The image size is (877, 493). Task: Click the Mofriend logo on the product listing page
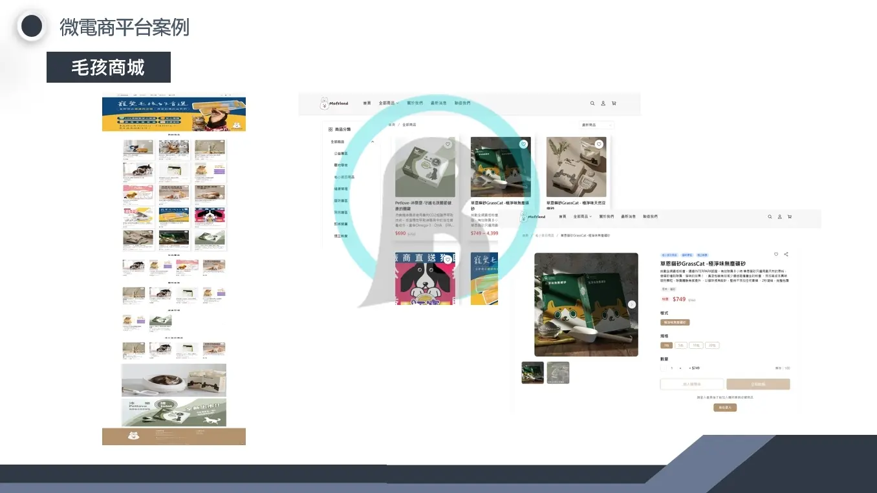334,103
